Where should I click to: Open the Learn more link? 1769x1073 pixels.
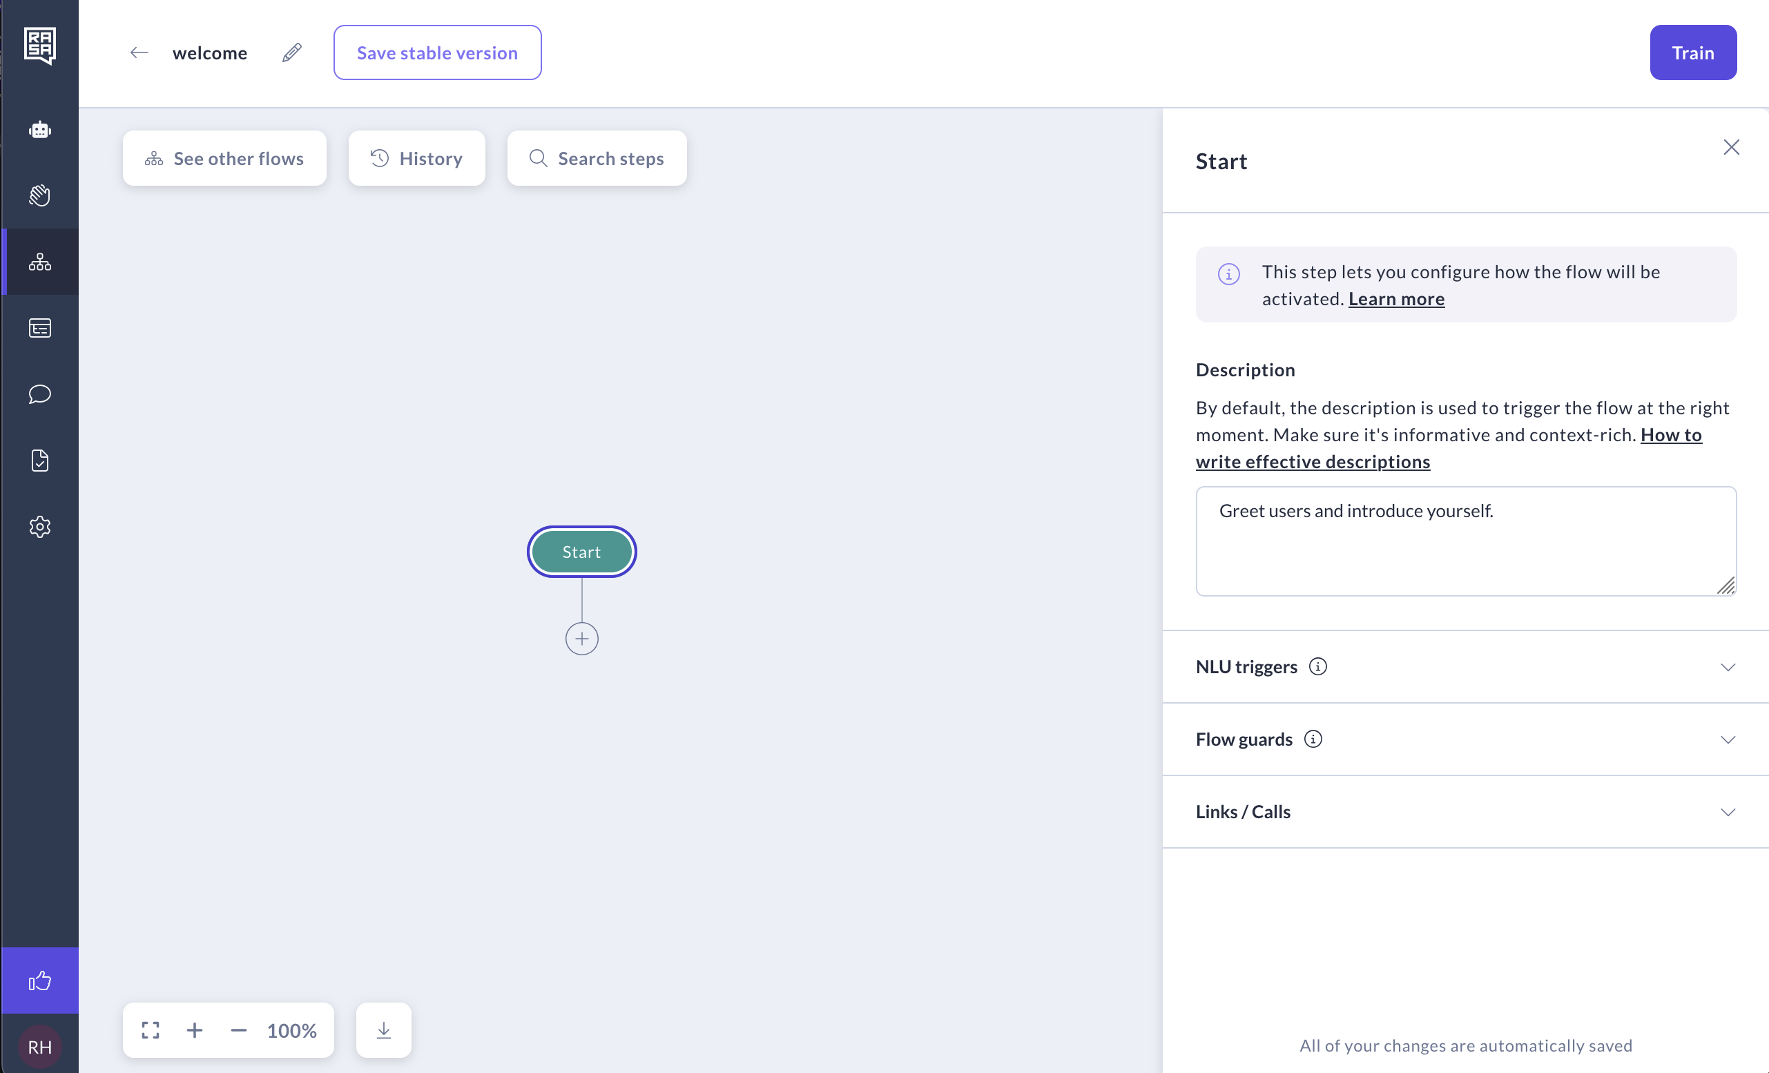[x=1395, y=299]
